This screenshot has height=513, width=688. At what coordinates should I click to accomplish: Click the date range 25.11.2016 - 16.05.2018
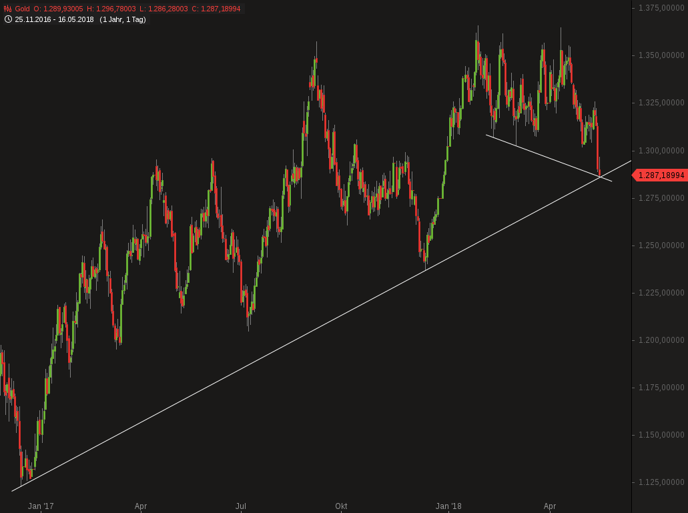tap(55, 19)
